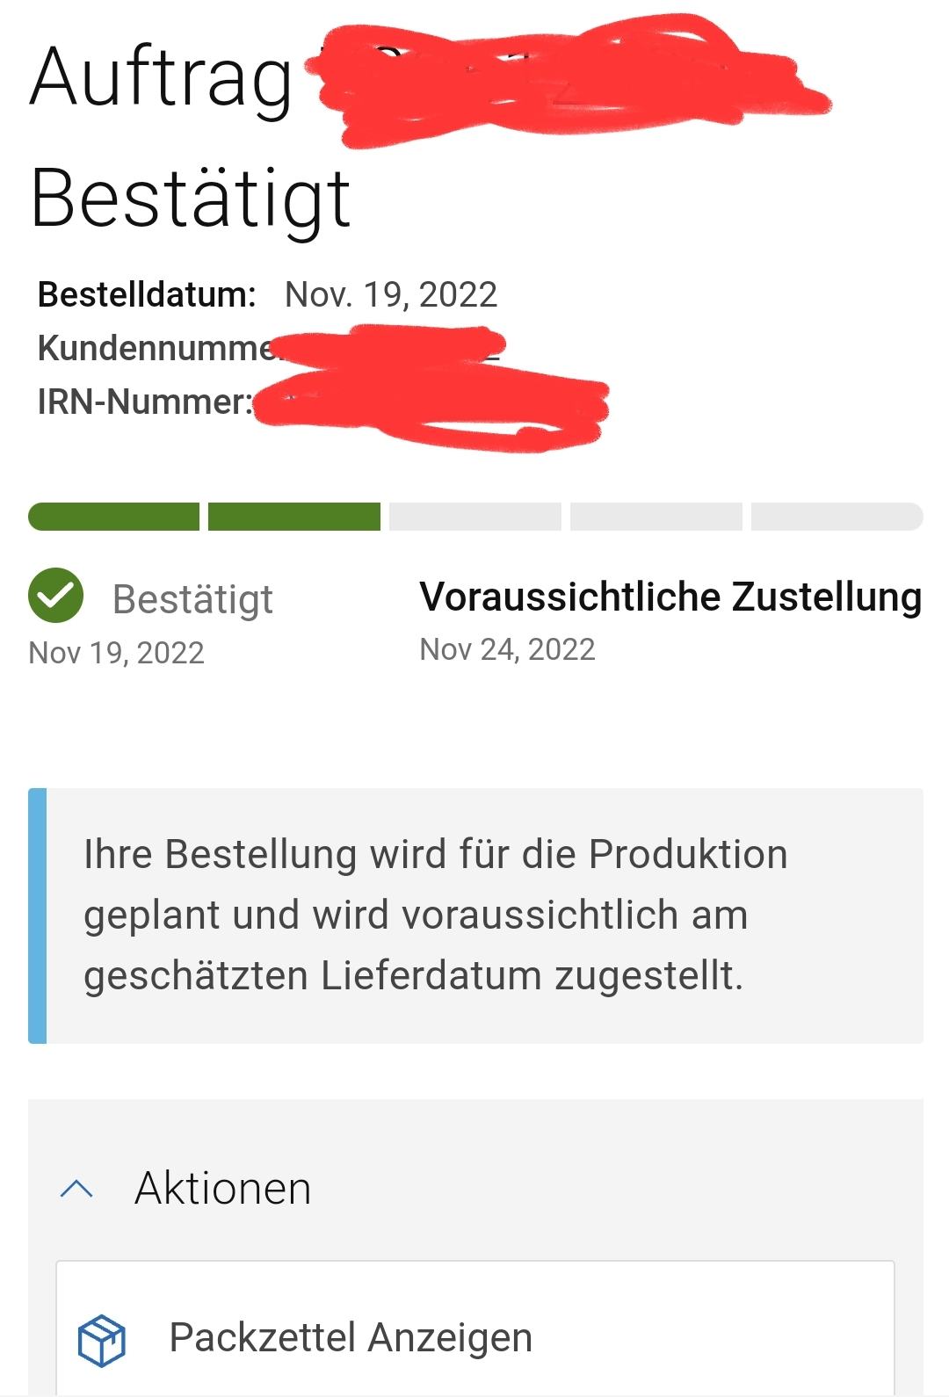The width and height of the screenshot is (949, 1397).
Task: Click the Kundennummer label
Action: point(154,348)
